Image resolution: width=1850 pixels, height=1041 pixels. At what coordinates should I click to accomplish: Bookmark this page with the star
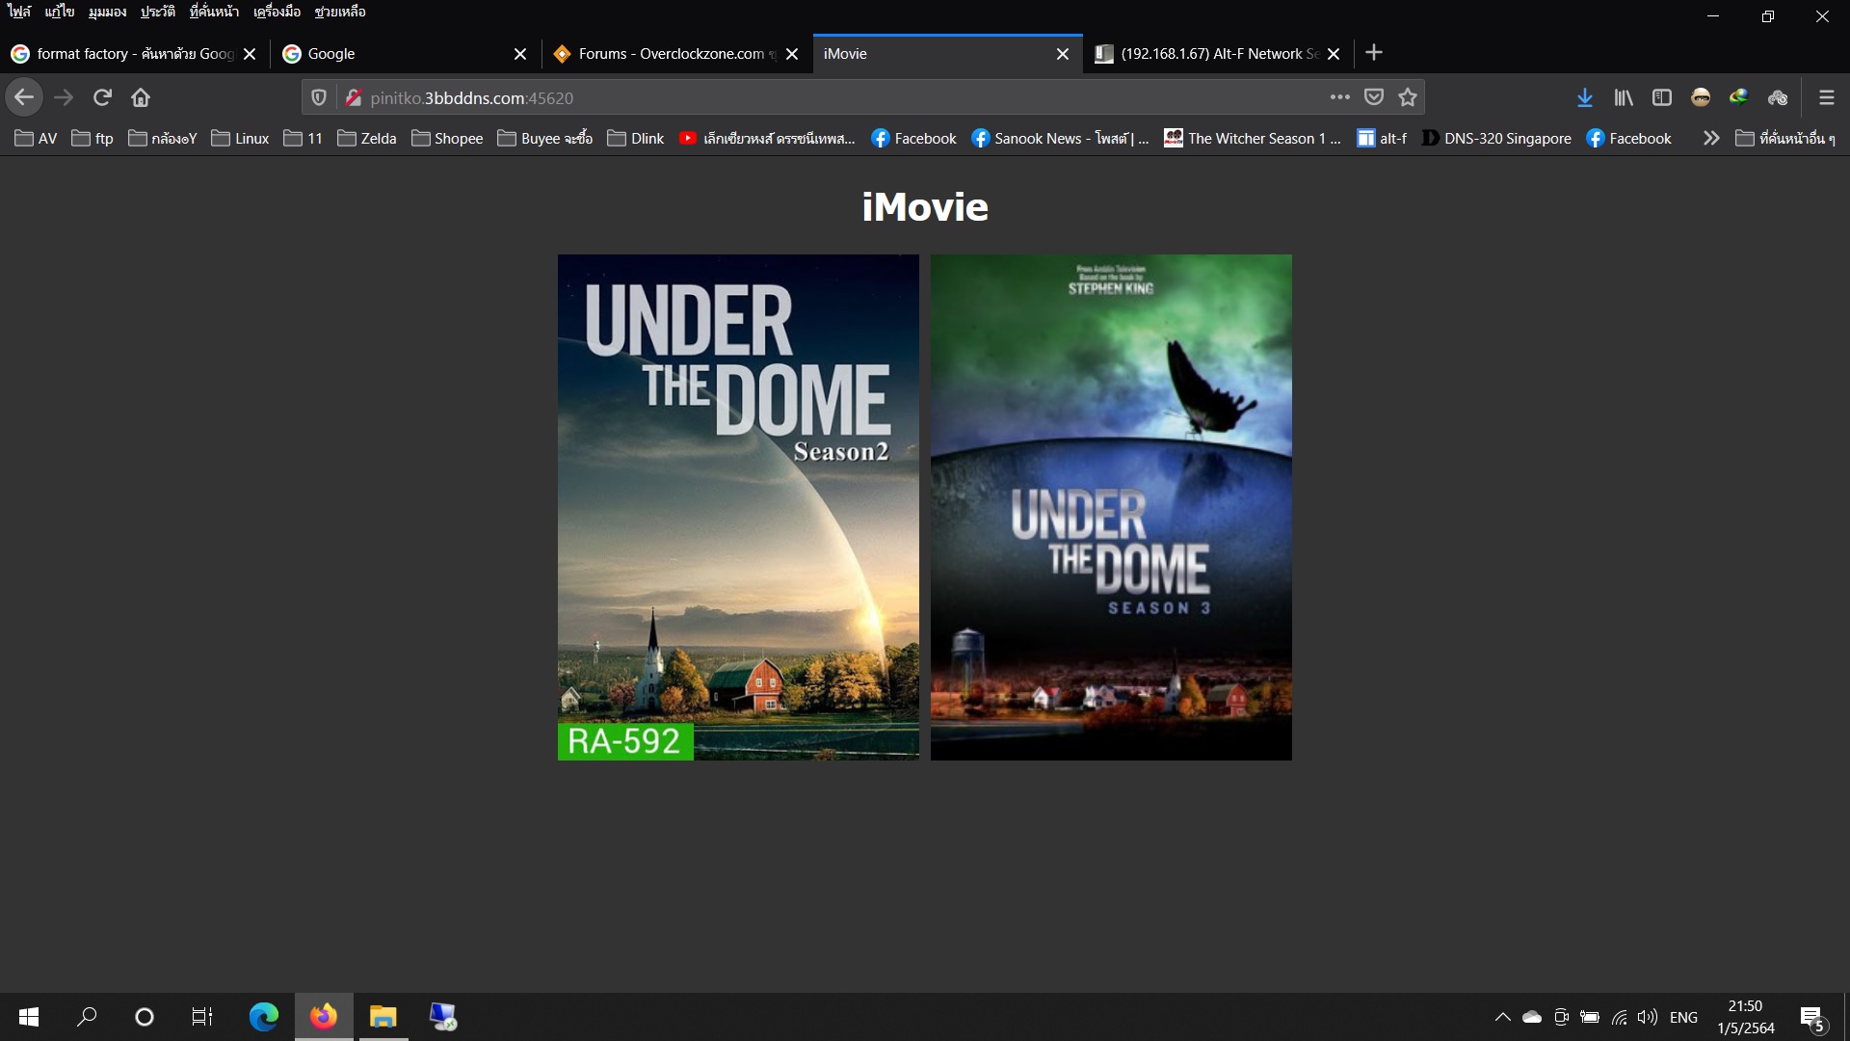[1408, 97]
